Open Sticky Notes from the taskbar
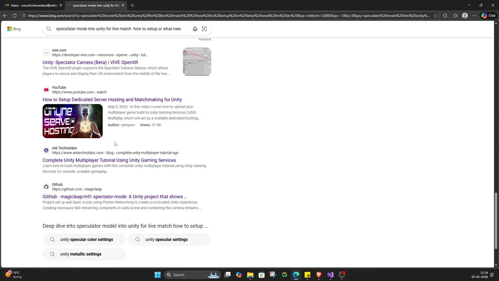 coord(307,275)
